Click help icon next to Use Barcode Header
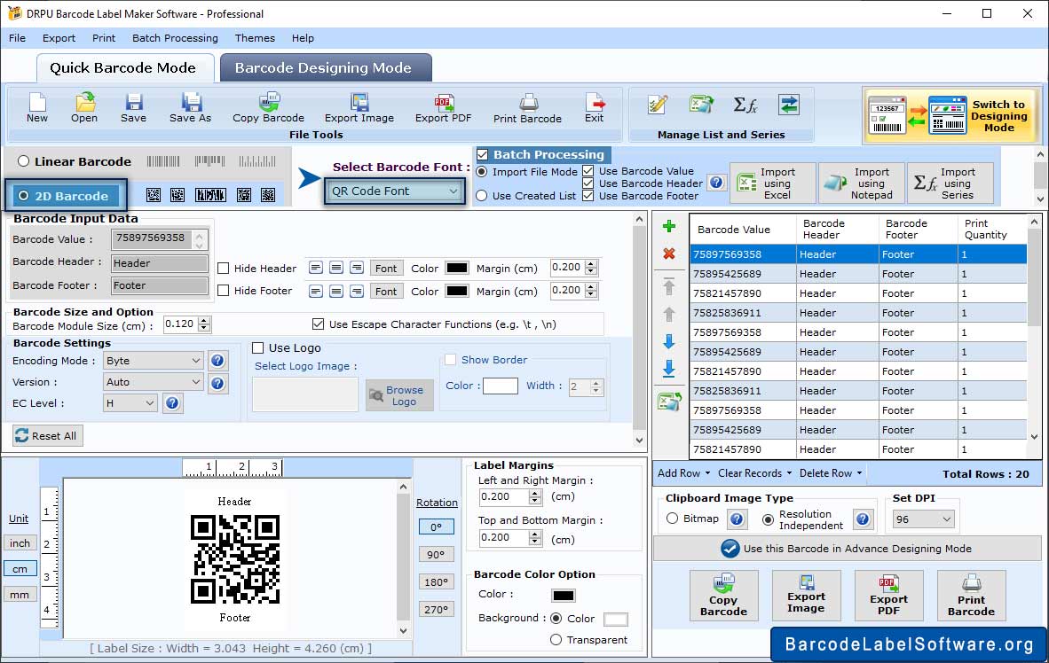Viewport: 1049px width, 663px height. click(x=716, y=183)
